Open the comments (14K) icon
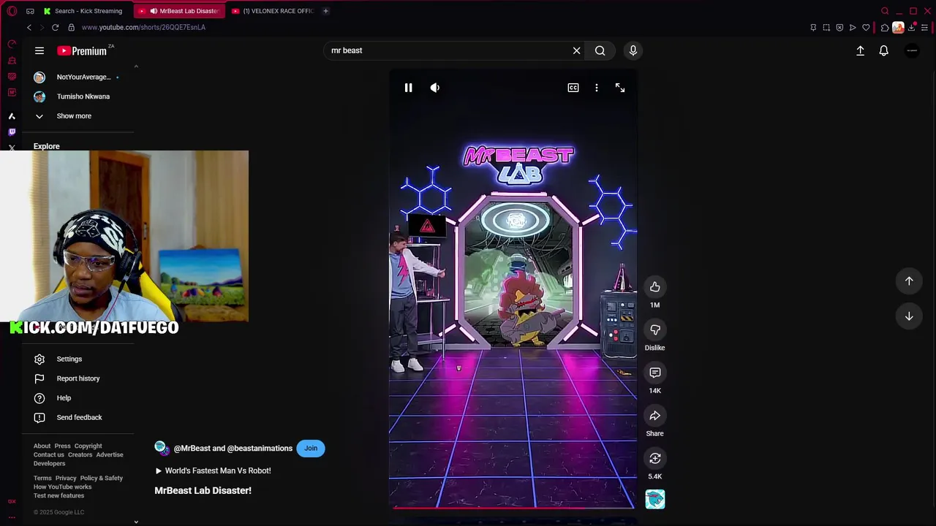This screenshot has width=936, height=526. pyautogui.click(x=655, y=373)
